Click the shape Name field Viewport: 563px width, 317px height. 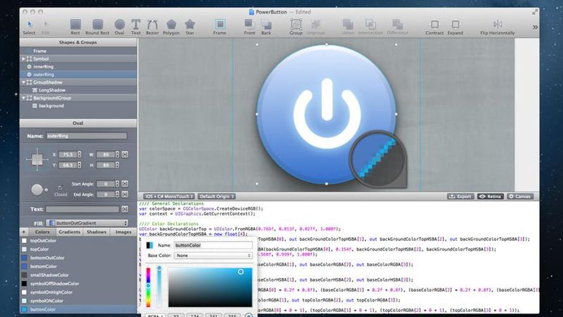tap(86, 136)
